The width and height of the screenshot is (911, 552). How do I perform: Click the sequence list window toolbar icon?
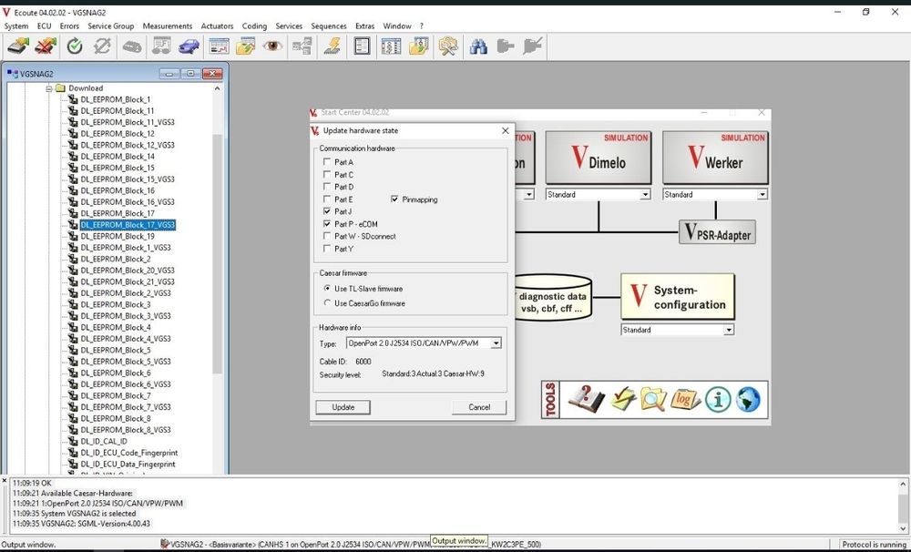(391, 46)
